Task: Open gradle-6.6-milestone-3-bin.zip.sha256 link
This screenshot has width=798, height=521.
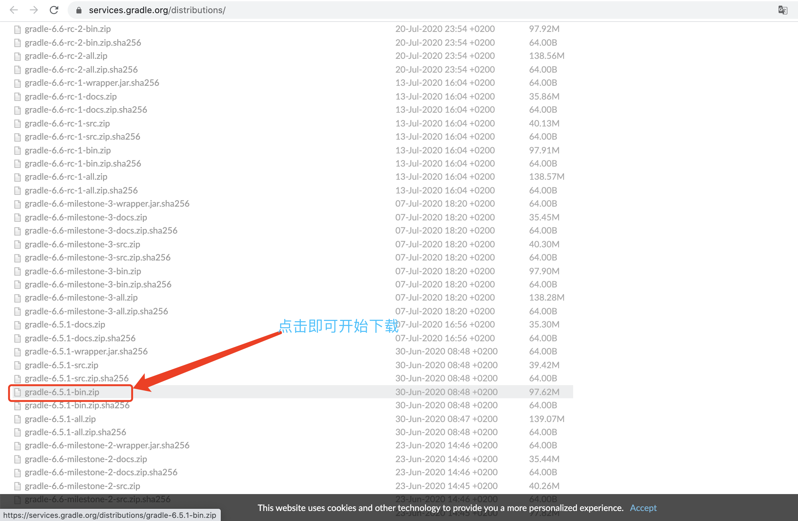Action: [98, 284]
